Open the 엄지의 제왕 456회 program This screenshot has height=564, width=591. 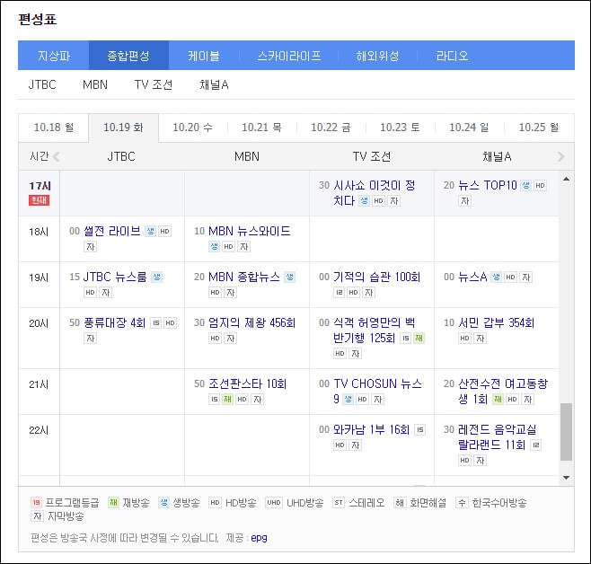[x=251, y=323]
